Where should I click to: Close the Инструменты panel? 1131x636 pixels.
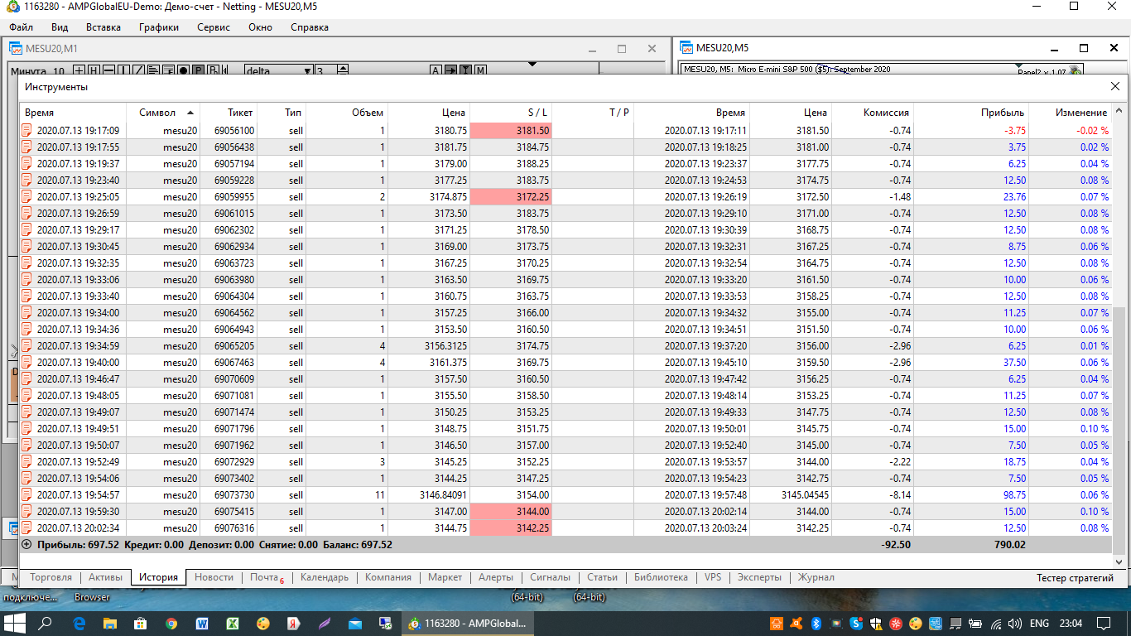1115,87
